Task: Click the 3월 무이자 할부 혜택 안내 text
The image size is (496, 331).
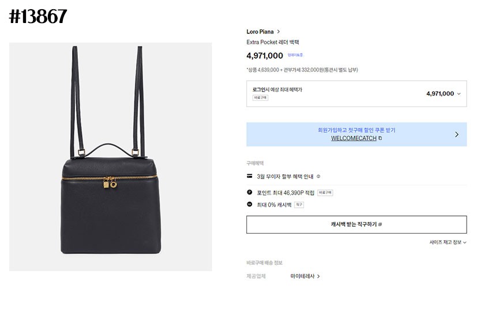Action: click(x=285, y=176)
